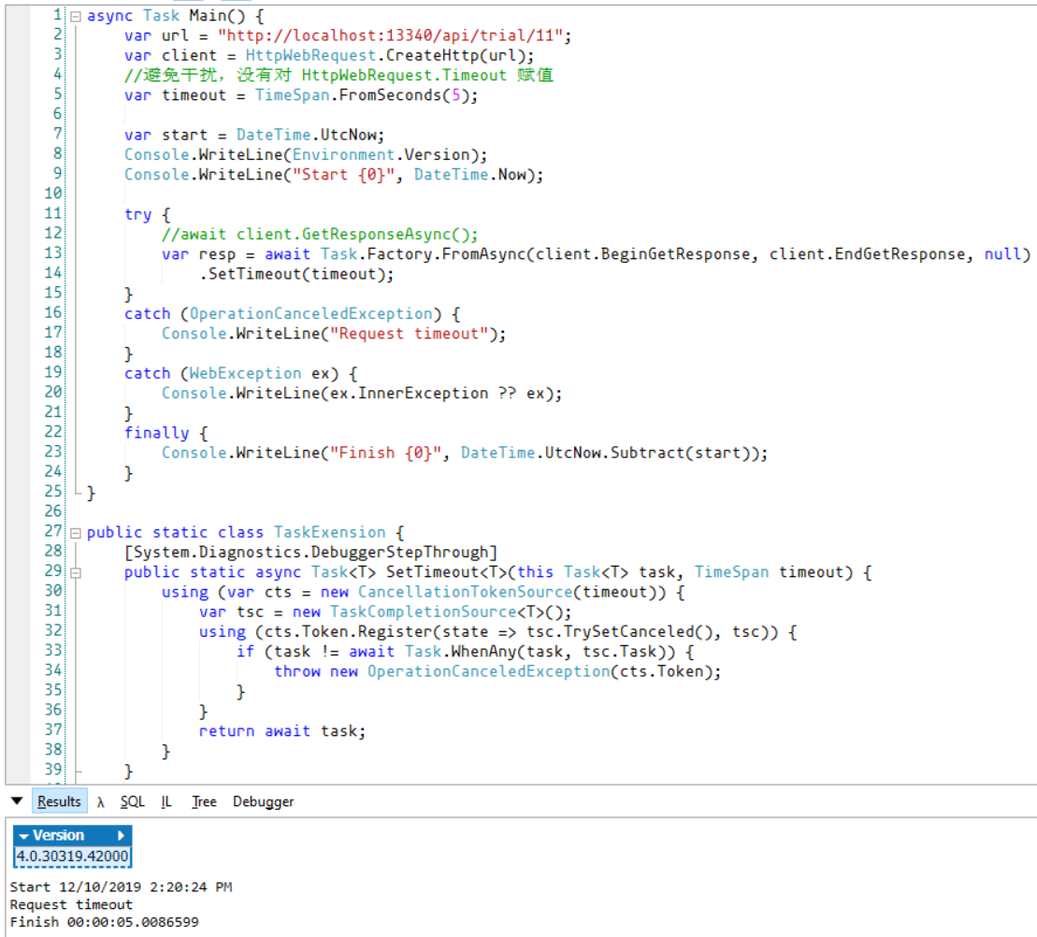
Task: Click Task.WhenAny on line 33
Action: (x=460, y=652)
